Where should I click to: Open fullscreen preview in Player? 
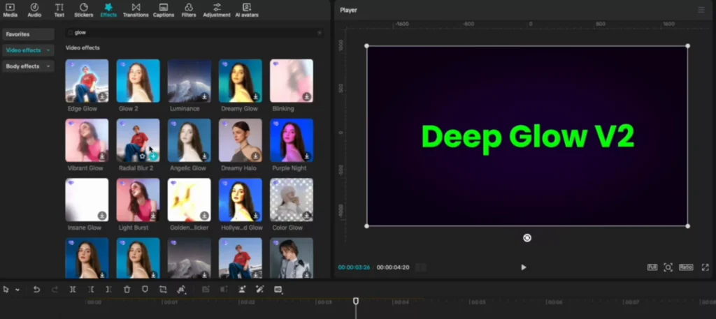[x=705, y=267]
